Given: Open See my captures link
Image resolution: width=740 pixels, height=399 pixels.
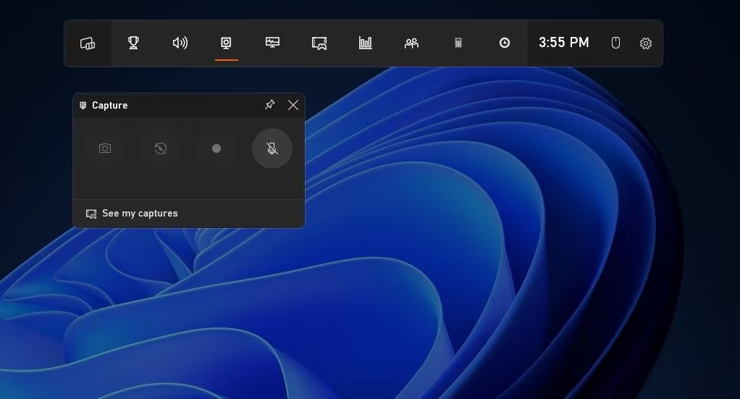Looking at the screenshot, I should pos(132,214).
